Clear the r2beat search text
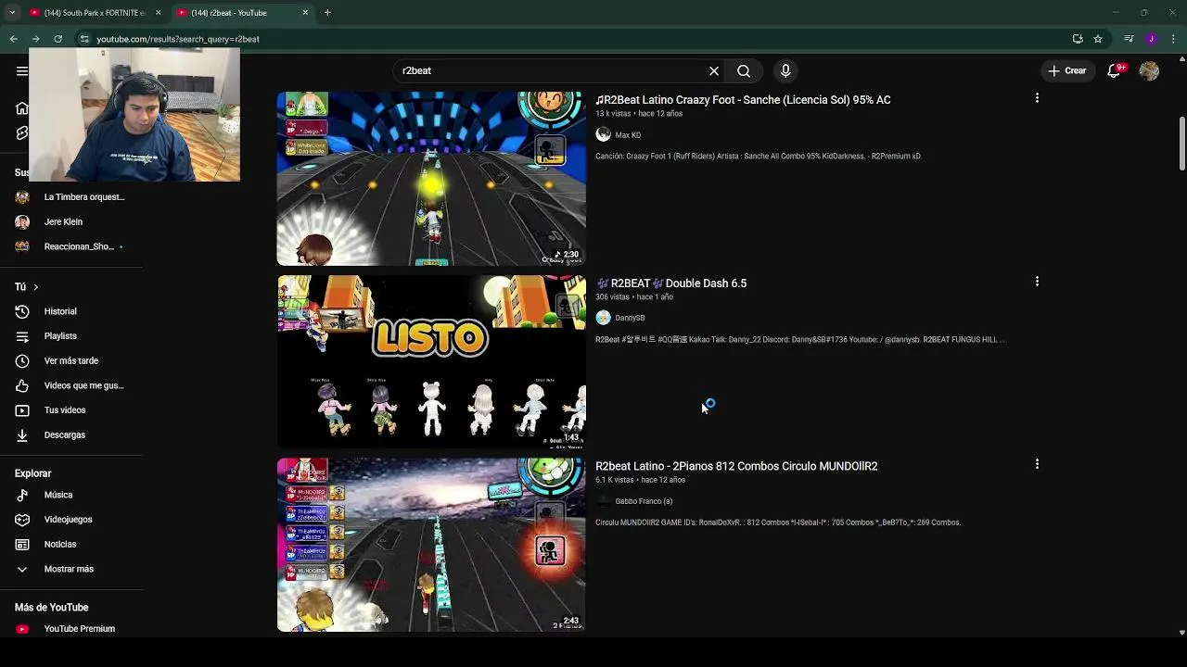The image size is (1187, 667). [x=714, y=70]
